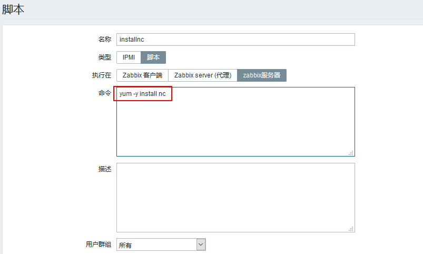Image resolution: width=423 pixels, height=254 pixels.
Task: Click the 类型 field label
Action: tap(105, 57)
